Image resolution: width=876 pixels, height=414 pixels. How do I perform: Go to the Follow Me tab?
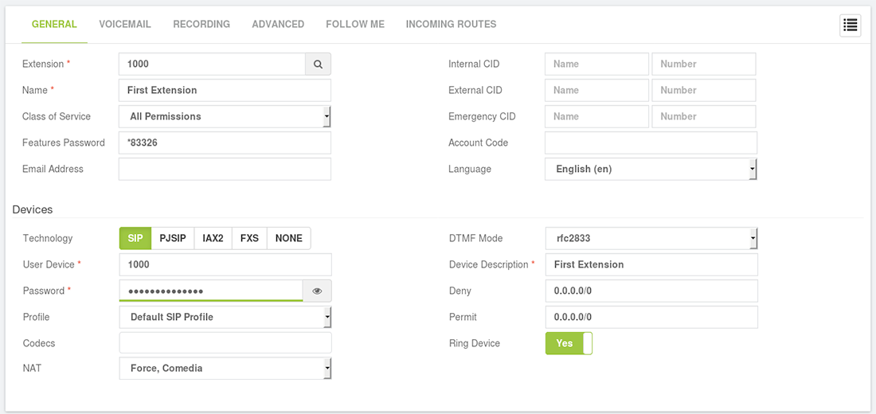[355, 24]
